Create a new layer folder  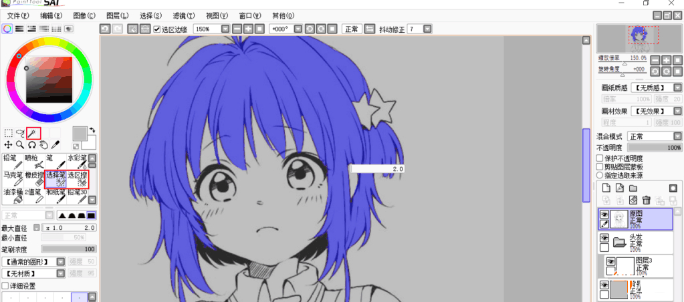coord(633,188)
